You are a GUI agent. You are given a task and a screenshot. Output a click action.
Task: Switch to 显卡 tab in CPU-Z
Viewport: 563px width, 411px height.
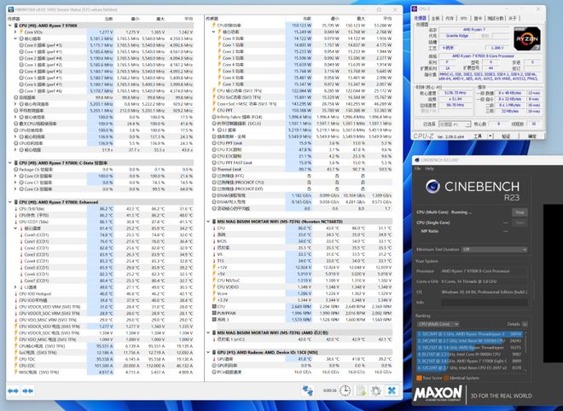(478, 18)
